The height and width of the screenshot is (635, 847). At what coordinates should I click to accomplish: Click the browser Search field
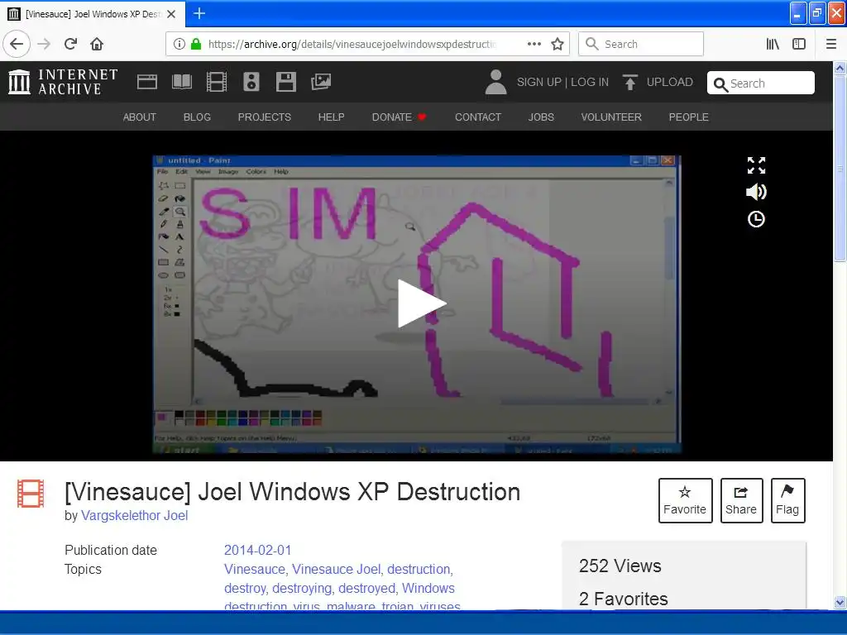pyautogui.click(x=641, y=44)
